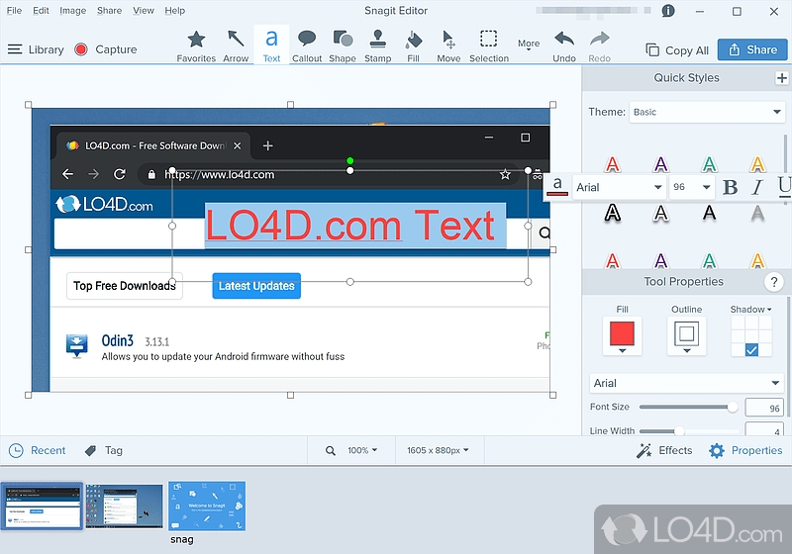Select the Stamp tool
This screenshot has height=554, width=792.
point(378,46)
